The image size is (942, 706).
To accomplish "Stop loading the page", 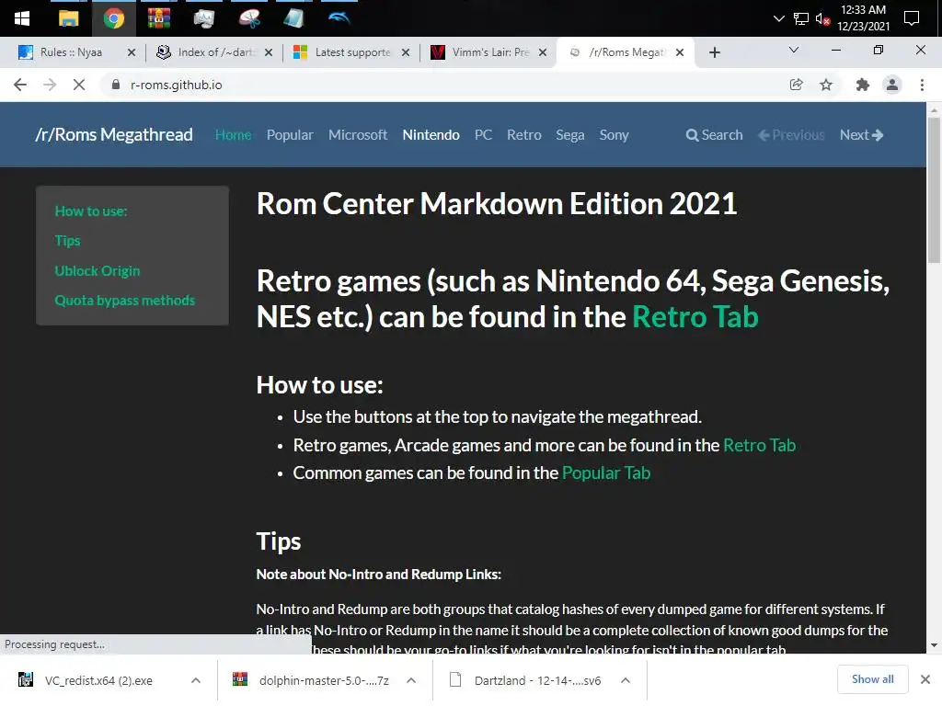I will tap(79, 85).
